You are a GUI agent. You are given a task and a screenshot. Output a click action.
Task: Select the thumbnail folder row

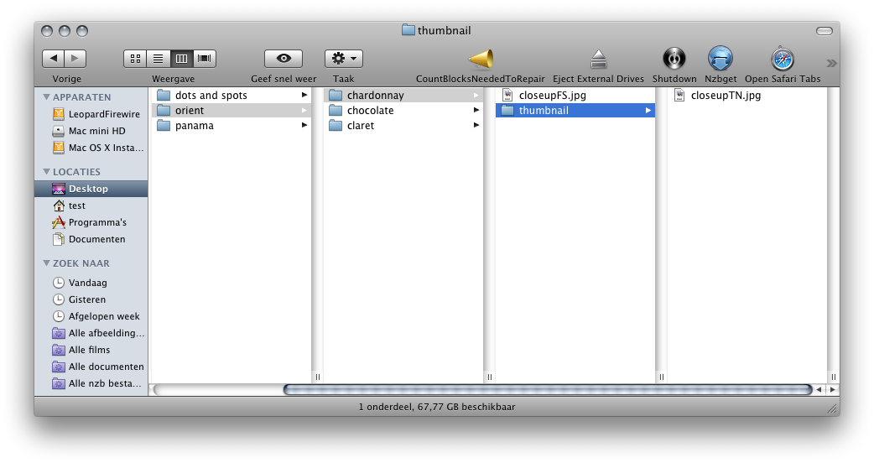pos(575,111)
